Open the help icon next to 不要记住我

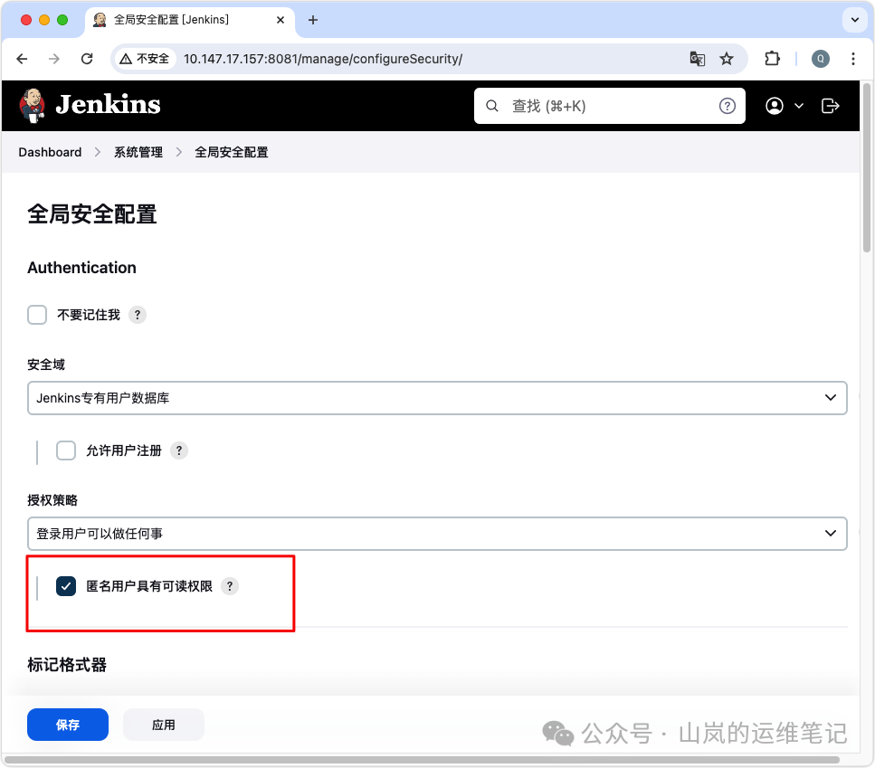[x=137, y=314]
